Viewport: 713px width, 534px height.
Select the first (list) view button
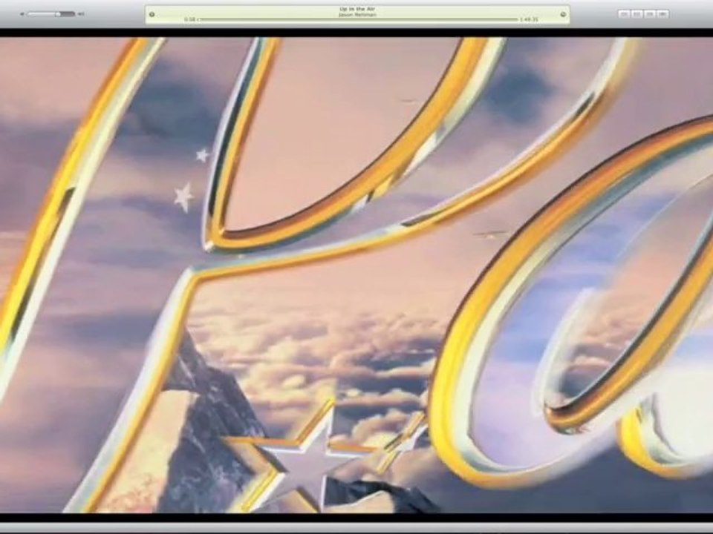[625, 14]
